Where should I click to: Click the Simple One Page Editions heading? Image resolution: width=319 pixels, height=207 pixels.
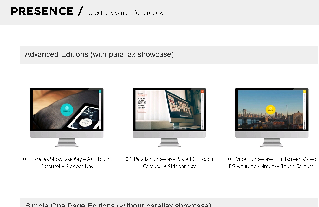pos(118,204)
